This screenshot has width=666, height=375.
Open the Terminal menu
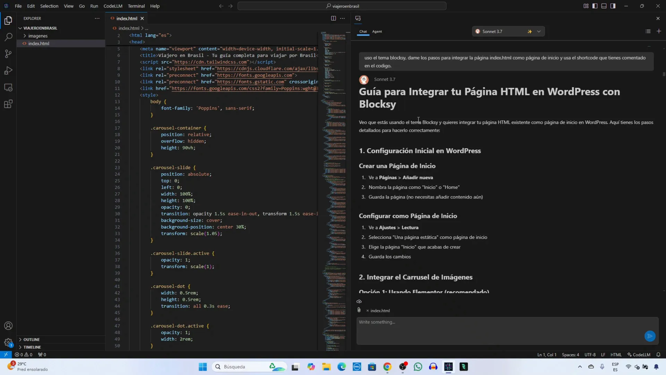click(x=136, y=6)
